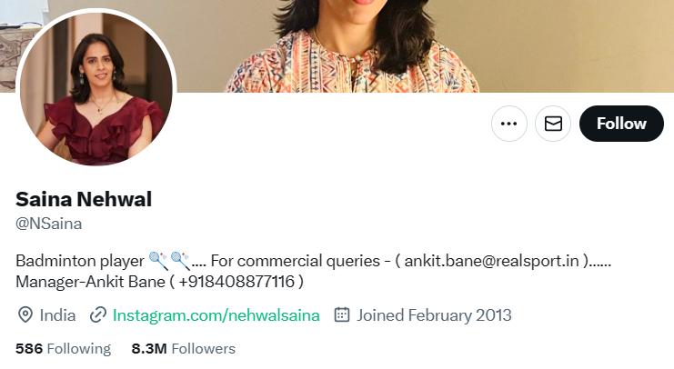The width and height of the screenshot is (674, 369).
Task: Click the Saina Nehwal display name
Action: 84,199
